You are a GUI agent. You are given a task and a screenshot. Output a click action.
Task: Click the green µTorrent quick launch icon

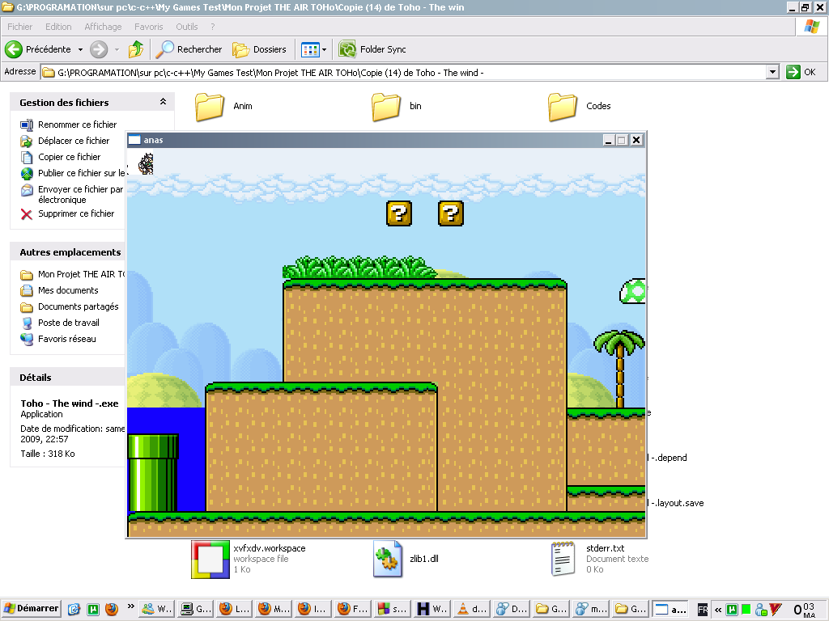coord(93,610)
